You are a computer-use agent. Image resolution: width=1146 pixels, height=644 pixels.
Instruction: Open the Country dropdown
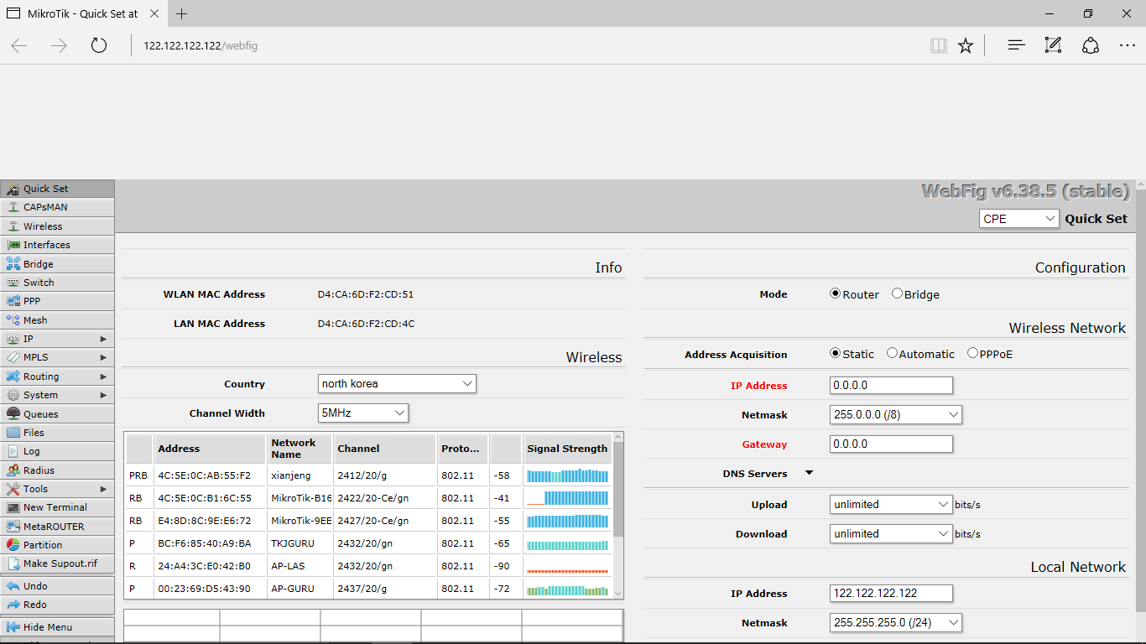pos(397,383)
